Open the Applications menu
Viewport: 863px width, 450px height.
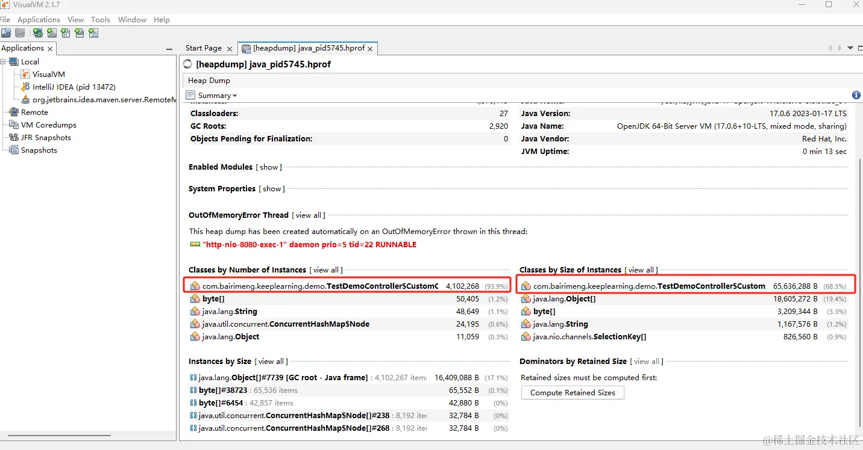(x=39, y=19)
